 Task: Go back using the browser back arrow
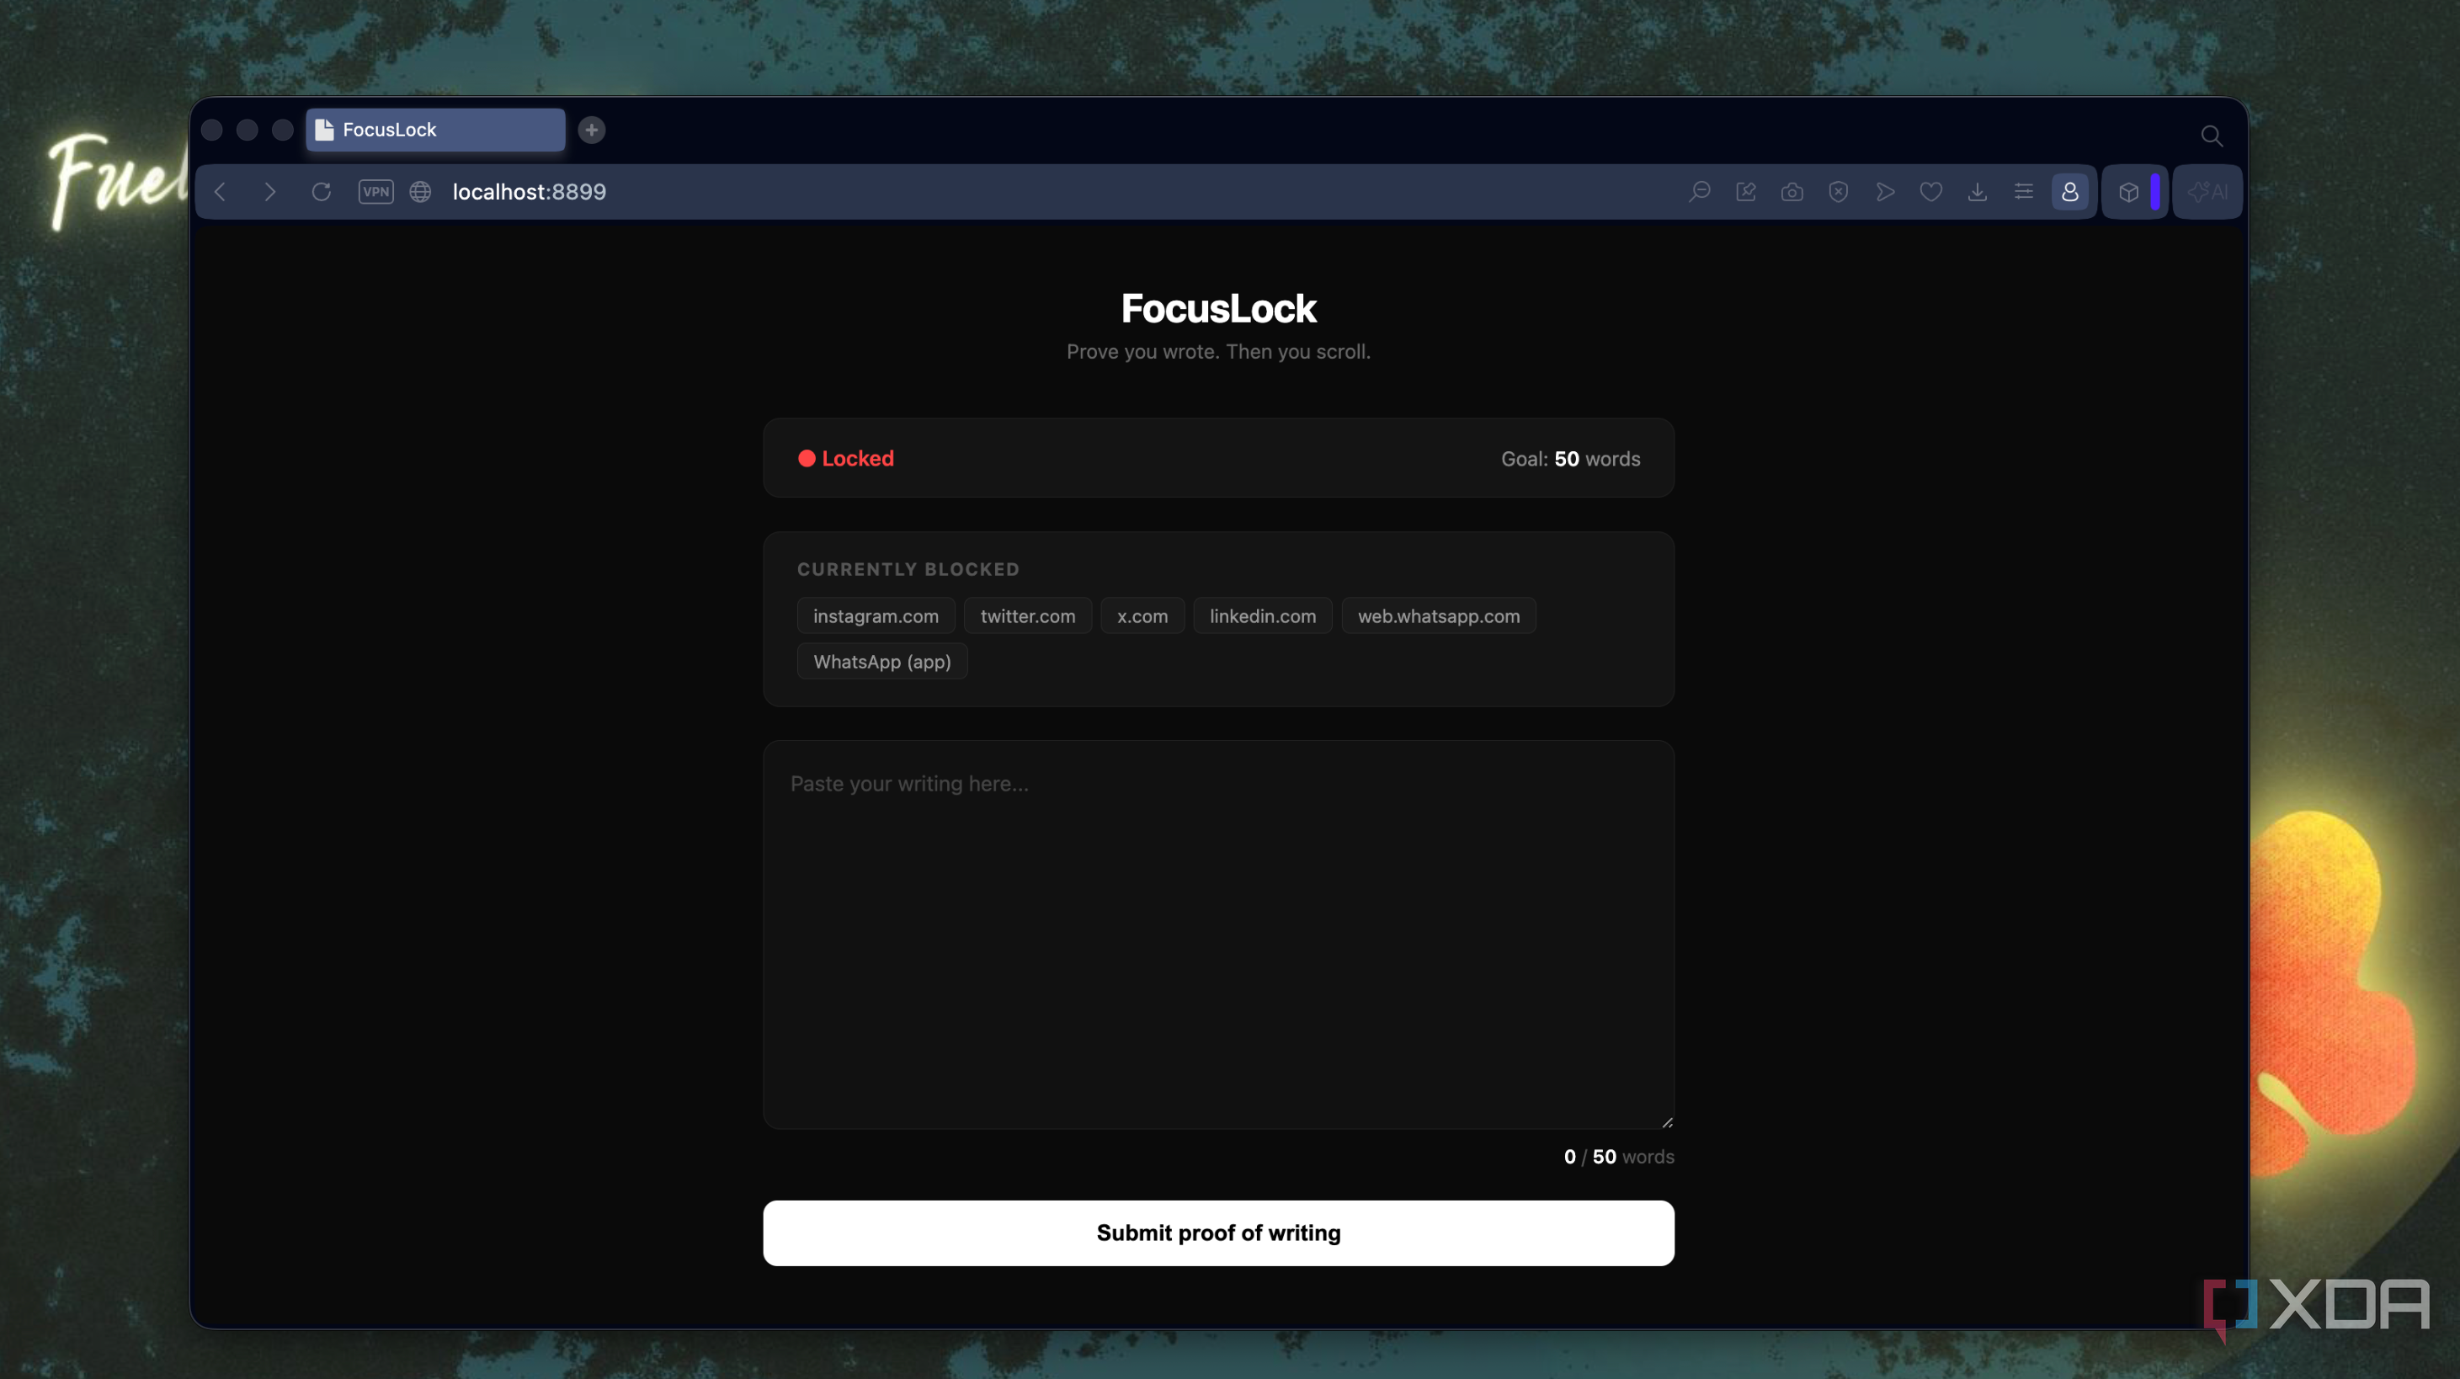click(x=221, y=192)
